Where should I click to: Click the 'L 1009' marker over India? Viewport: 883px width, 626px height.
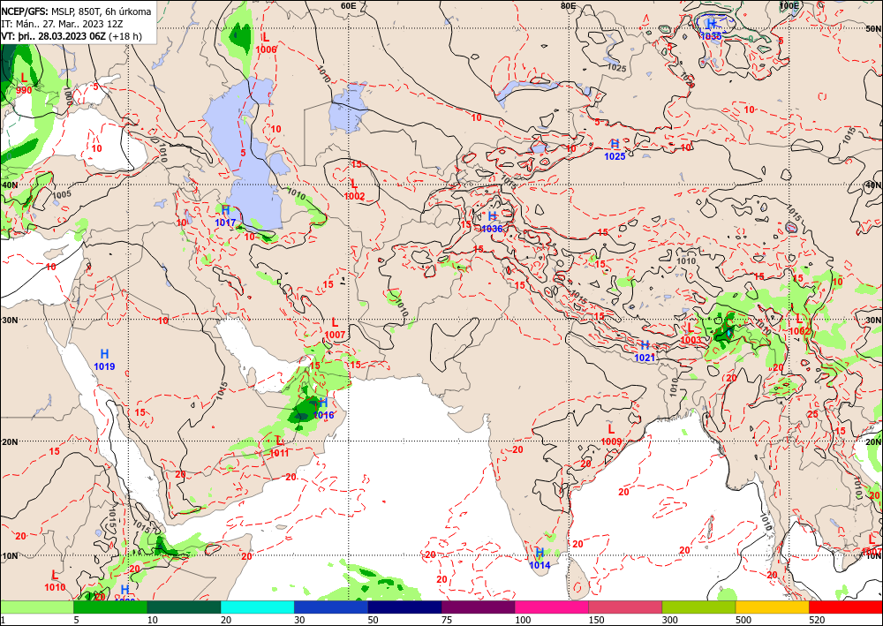pos(611,435)
